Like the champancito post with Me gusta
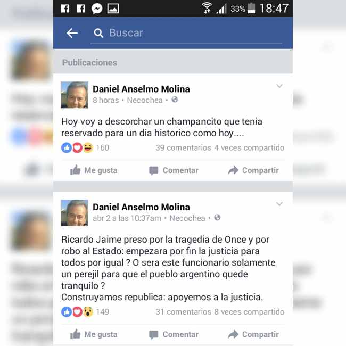Screen dimensions: 346x346 coord(94,170)
